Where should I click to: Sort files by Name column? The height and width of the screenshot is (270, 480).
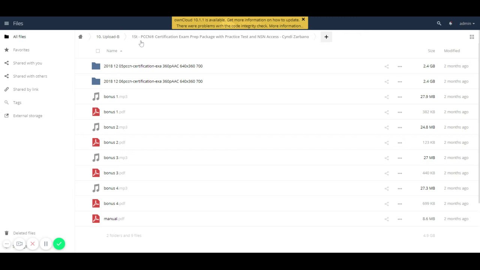(112, 51)
